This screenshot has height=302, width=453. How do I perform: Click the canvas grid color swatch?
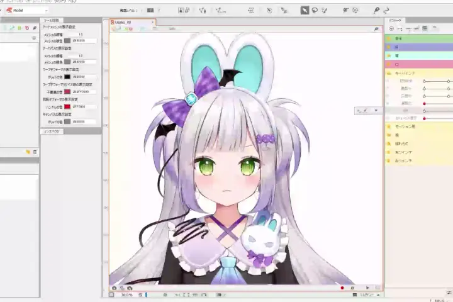pos(67,121)
